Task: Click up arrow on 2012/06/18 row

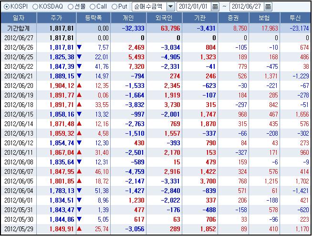Action: [x=79, y=105]
